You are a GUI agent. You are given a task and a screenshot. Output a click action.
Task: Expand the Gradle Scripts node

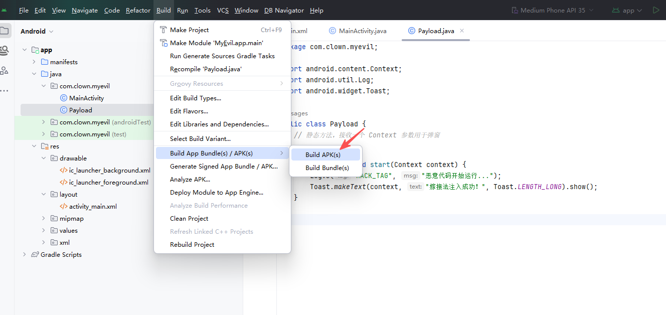coord(24,255)
